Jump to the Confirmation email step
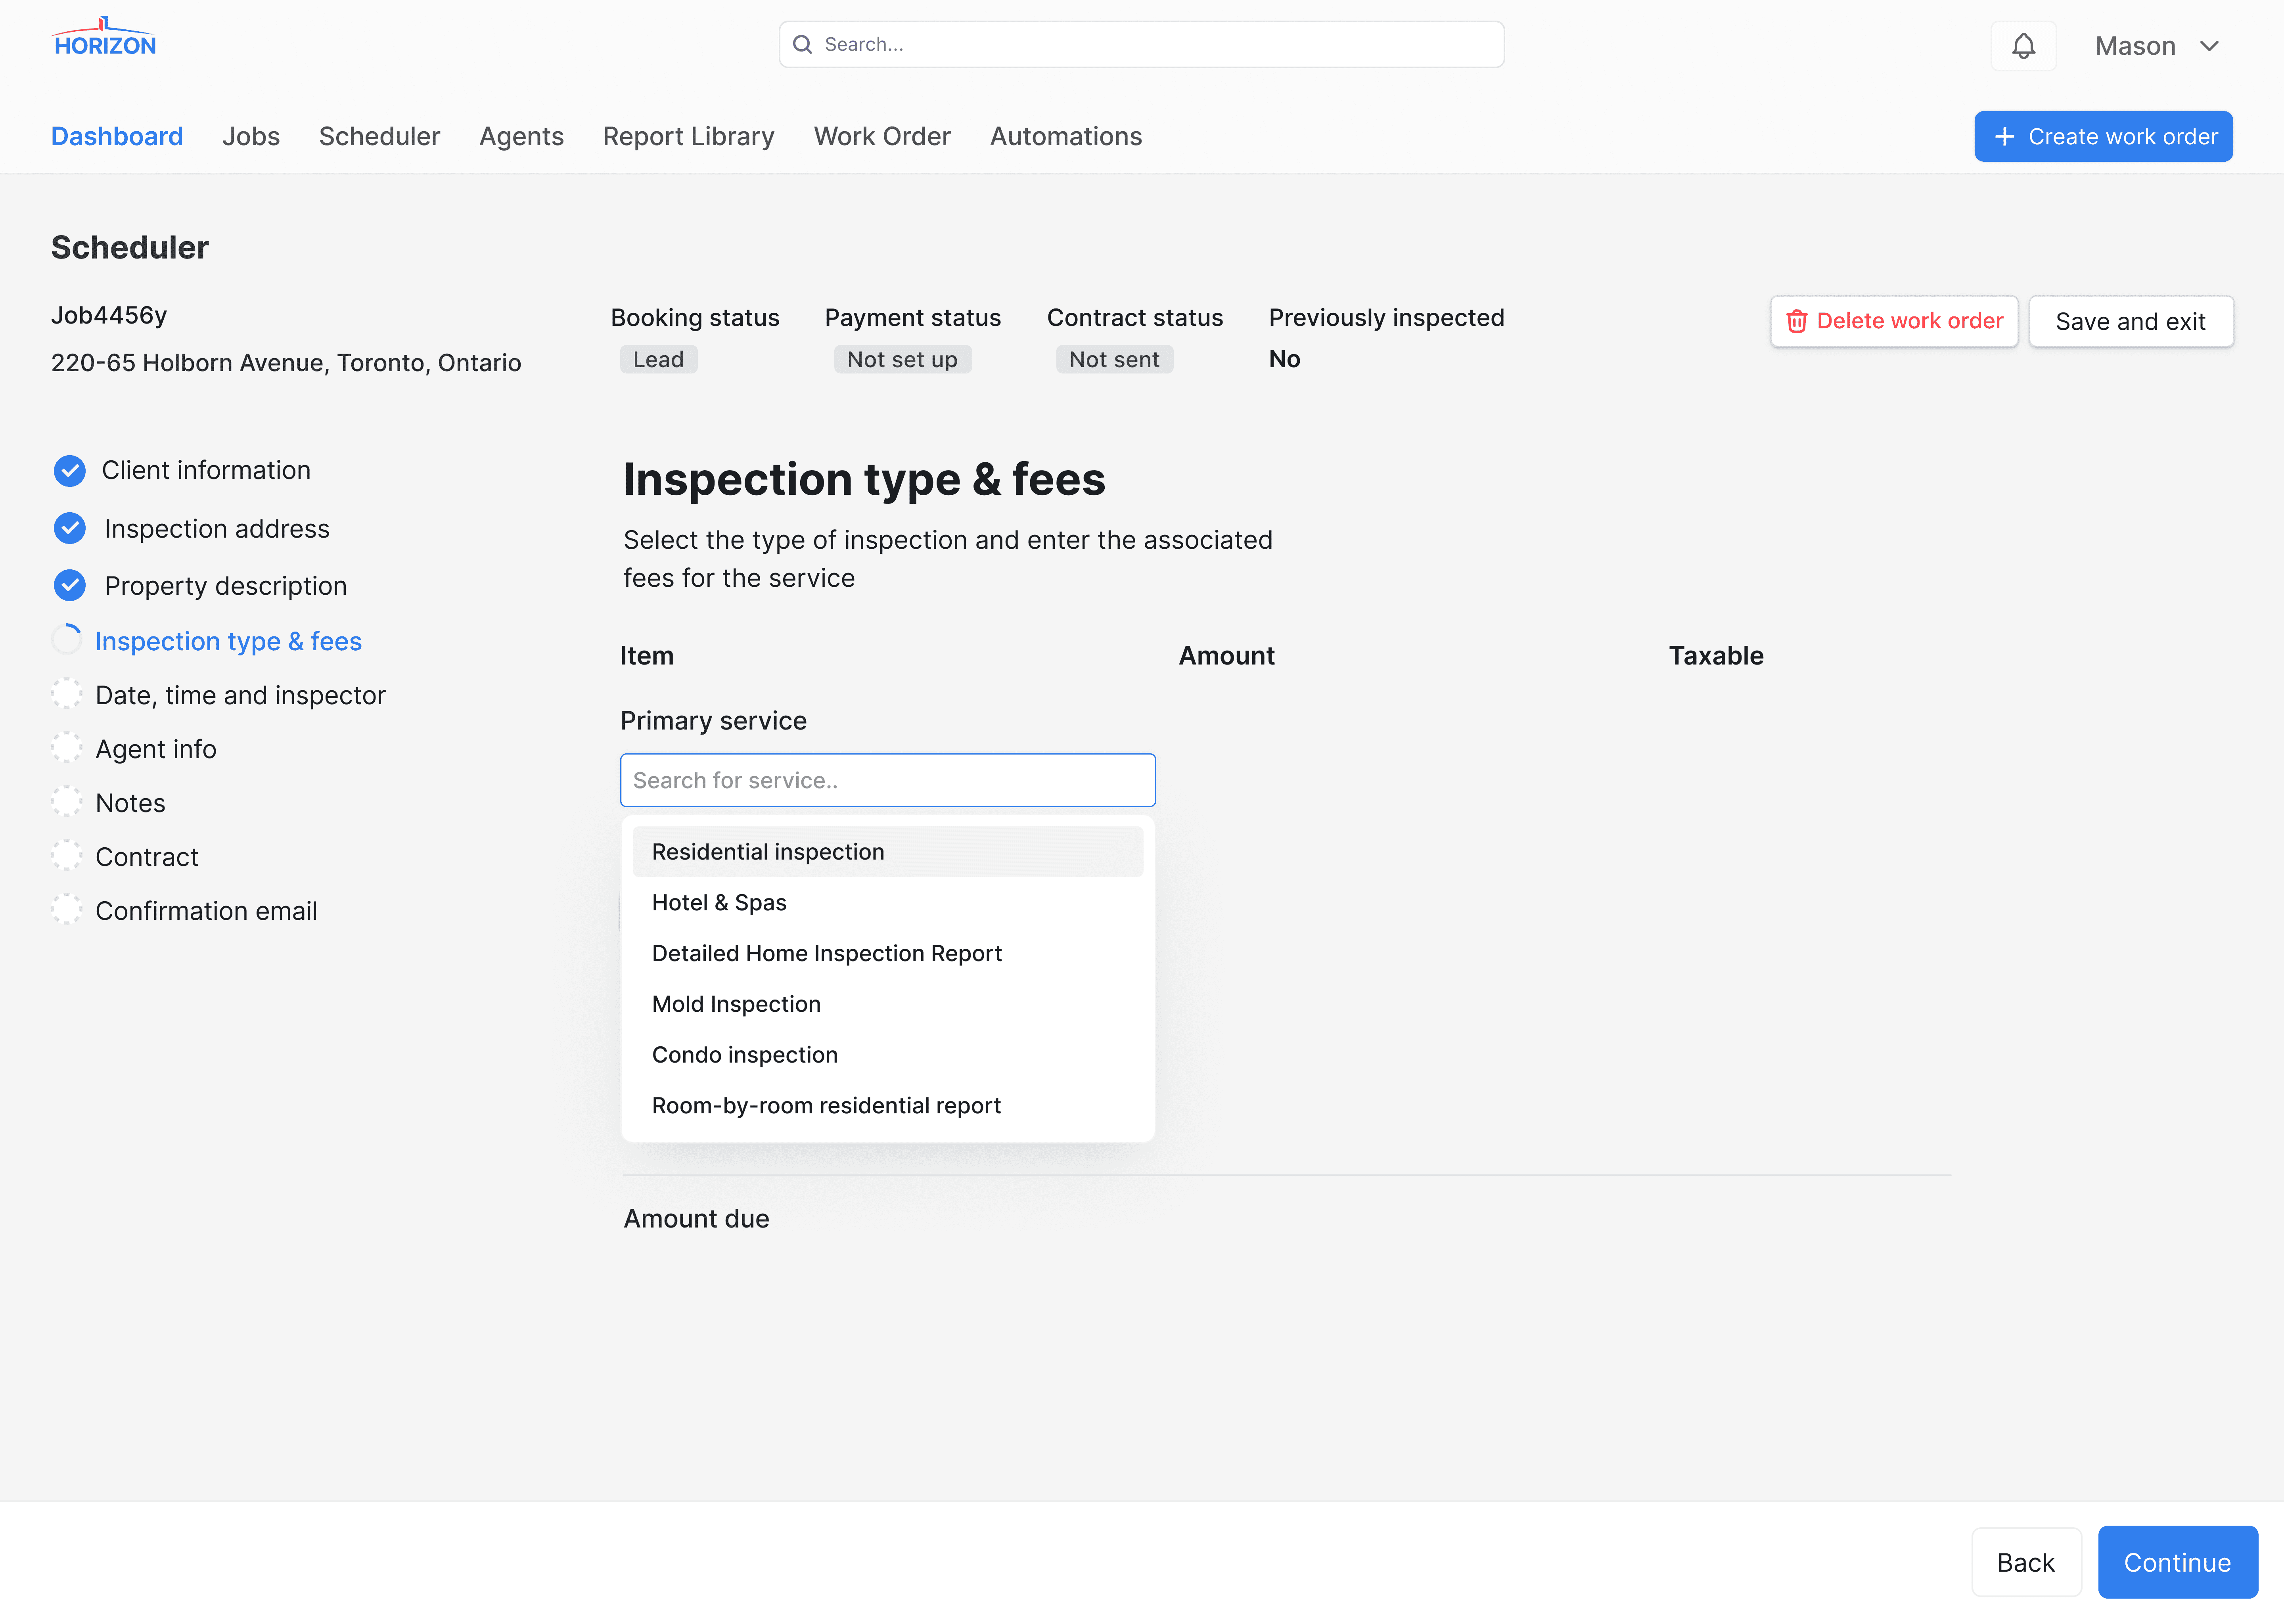The width and height of the screenshot is (2284, 1624). (x=206, y=911)
